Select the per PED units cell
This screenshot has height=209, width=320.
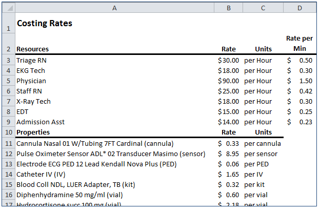tap(263, 164)
